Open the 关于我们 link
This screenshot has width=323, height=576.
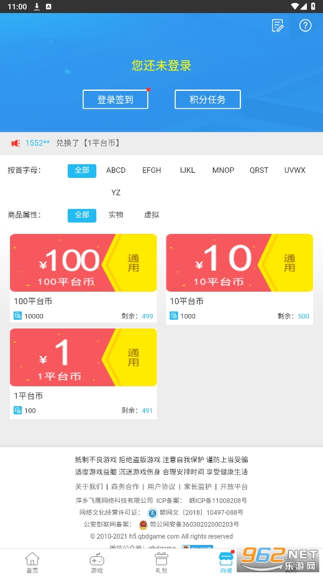(x=89, y=486)
